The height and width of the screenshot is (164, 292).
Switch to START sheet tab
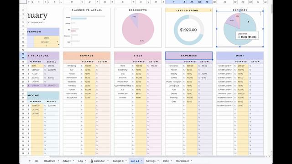pos(67,161)
